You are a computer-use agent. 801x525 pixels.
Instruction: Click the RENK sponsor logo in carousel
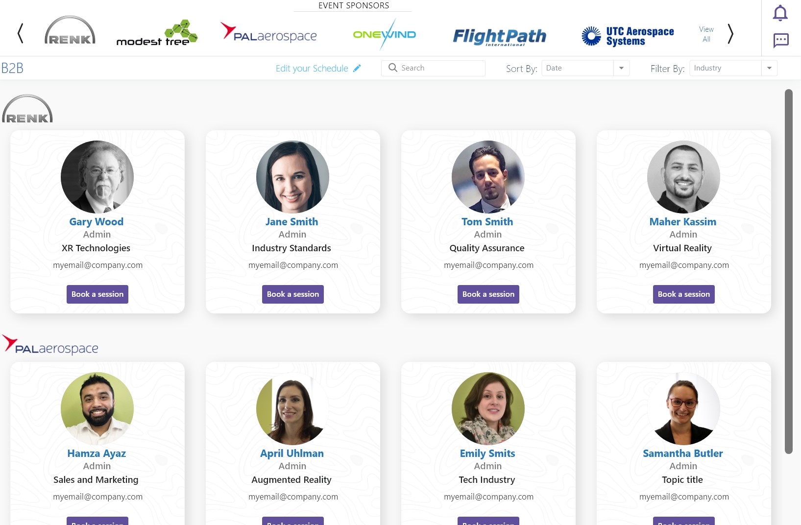[70, 30]
